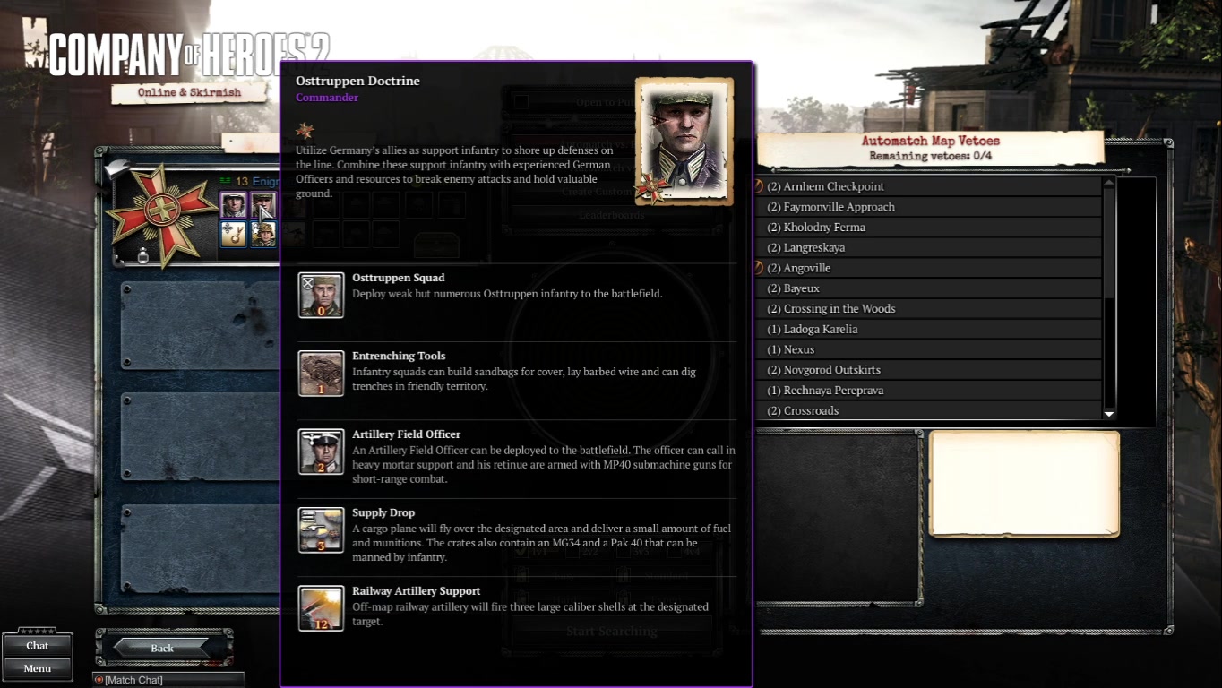This screenshot has width=1222, height=688.
Task: Select the Artillery Field Officer ability icon
Action: (x=321, y=451)
